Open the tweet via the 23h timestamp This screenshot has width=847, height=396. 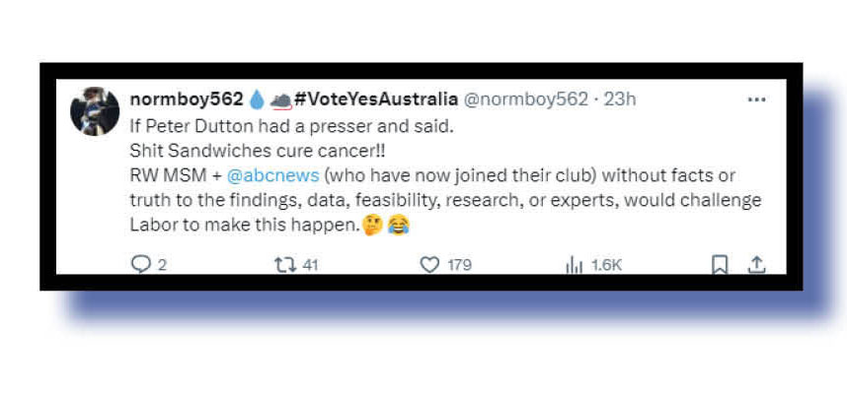(620, 99)
